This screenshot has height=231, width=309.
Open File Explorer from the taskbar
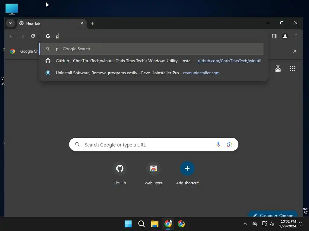[x=155, y=224]
